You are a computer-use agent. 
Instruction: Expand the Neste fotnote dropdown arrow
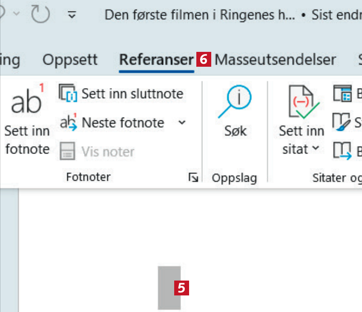[x=182, y=123]
